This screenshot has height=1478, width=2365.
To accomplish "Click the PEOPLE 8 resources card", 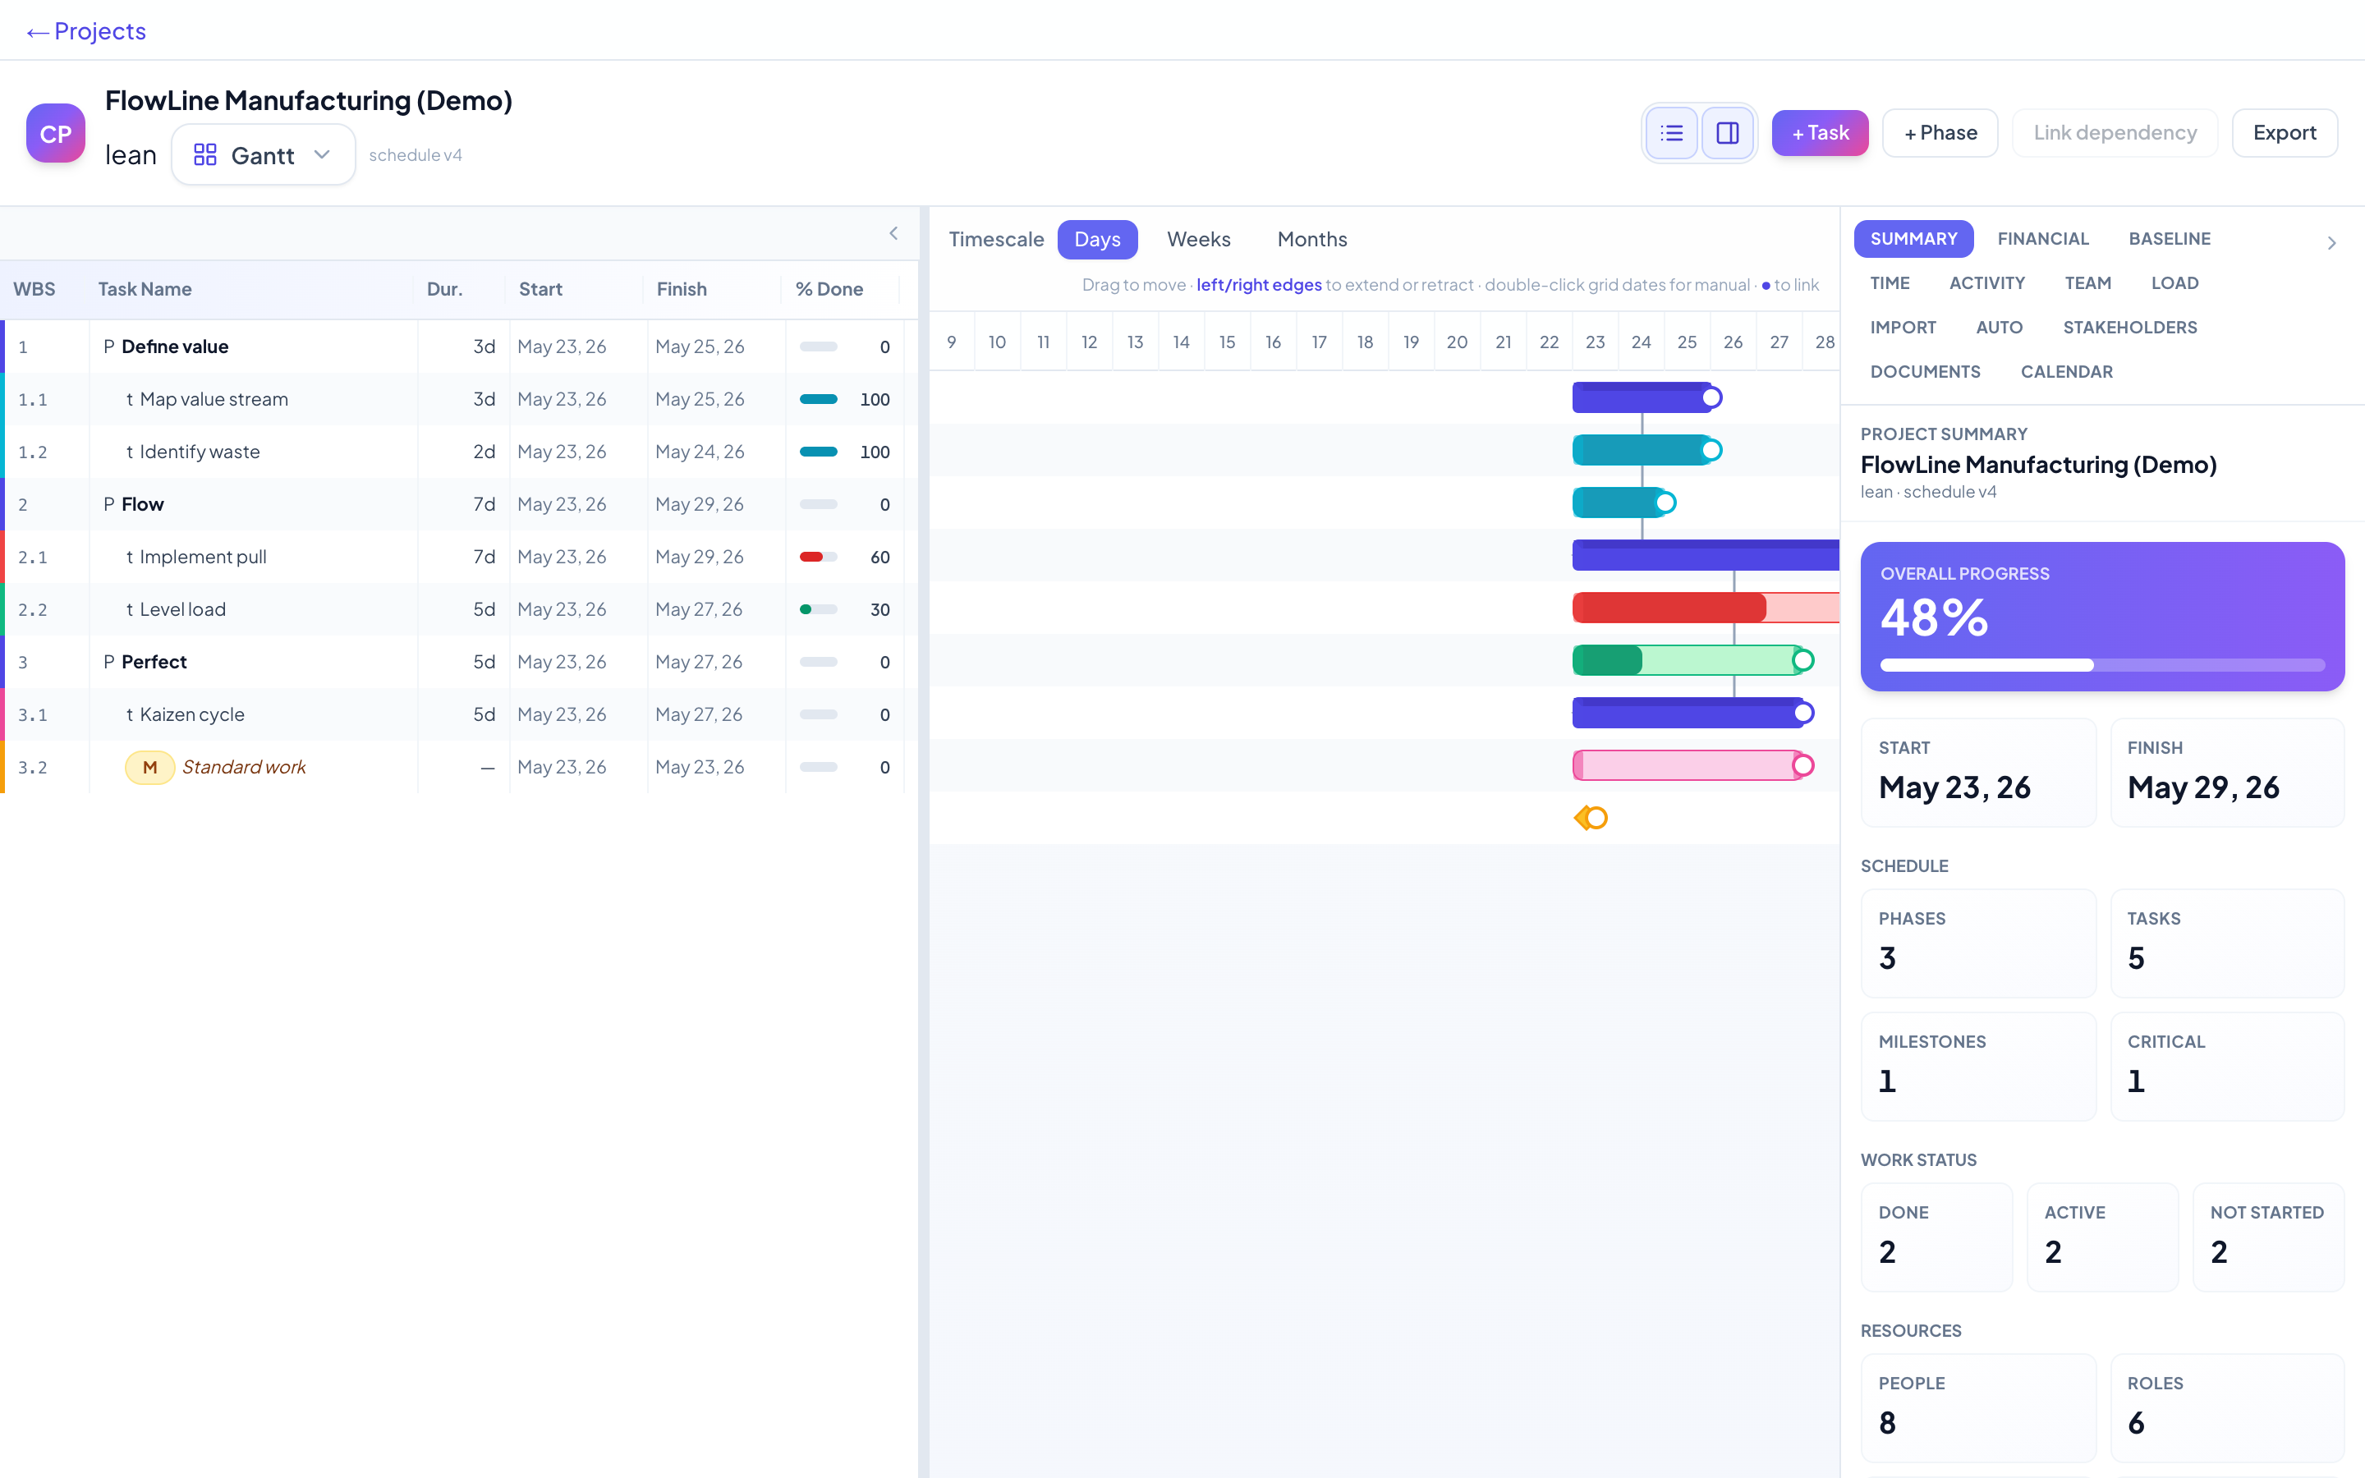I will (1978, 1408).
